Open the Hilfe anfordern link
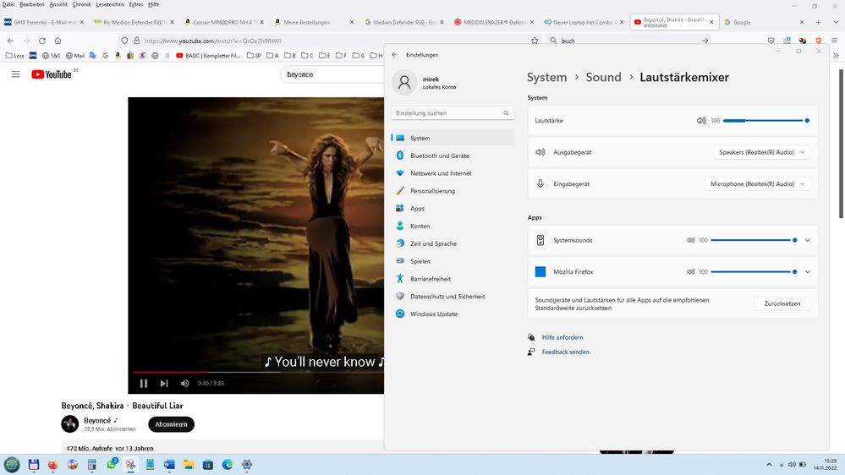Image resolution: width=845 pixels, height=475 pixels. pos(562,337)
